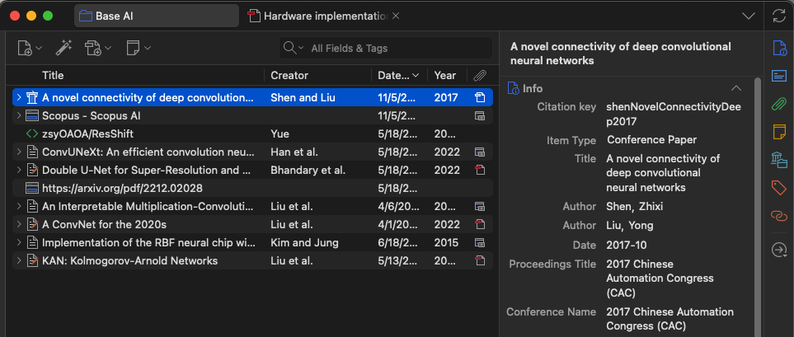Open the Attachments paperclip sidebar icon
The width and height of the screenshot is (794, 337).
point(779,105)
